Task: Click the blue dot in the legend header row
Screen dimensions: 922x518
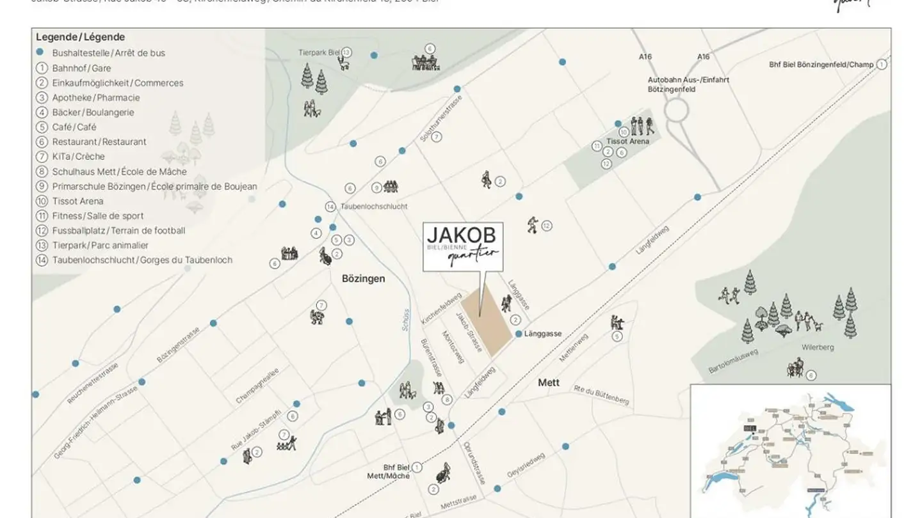Action: (x=40, y=52)
